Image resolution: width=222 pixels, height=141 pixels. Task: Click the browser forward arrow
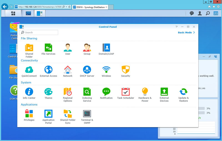[11, 7]
